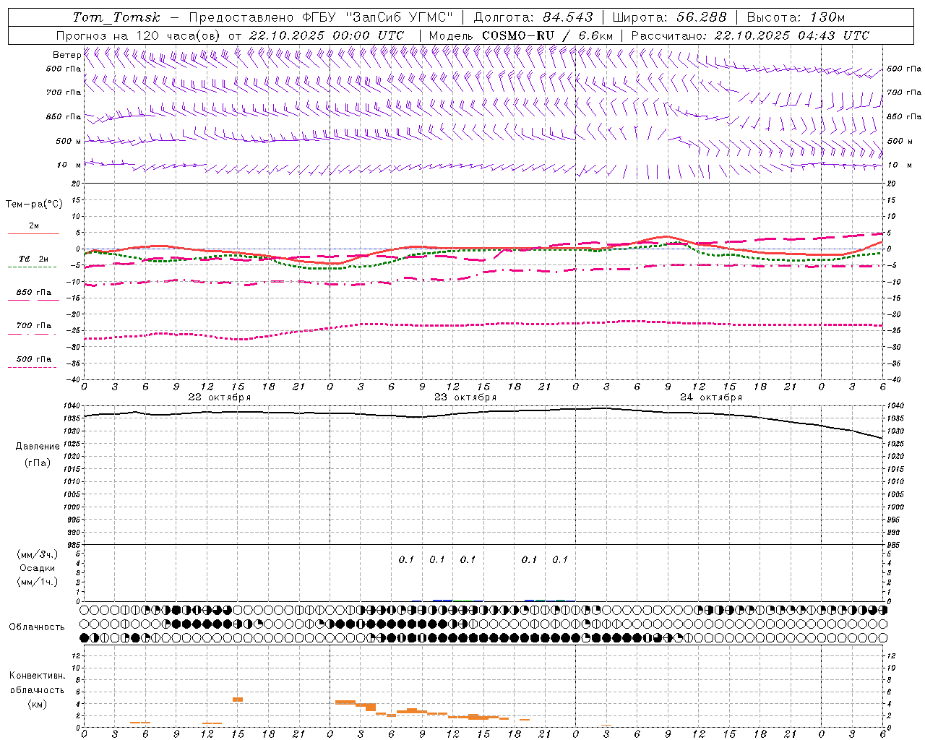Viewport: 925px width, 740px height.
Task: Click the -40 value on left temperature axis
Action: [73, 380]
